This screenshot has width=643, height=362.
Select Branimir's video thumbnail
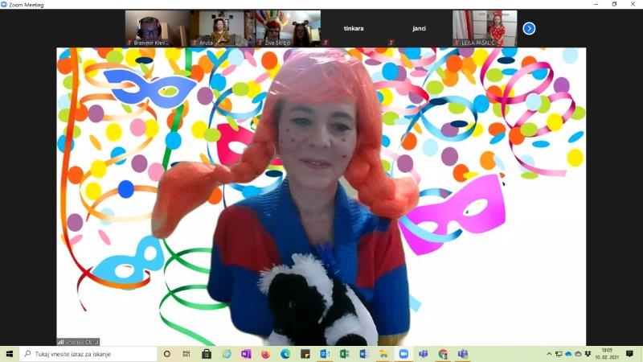(x=158, y=28)
